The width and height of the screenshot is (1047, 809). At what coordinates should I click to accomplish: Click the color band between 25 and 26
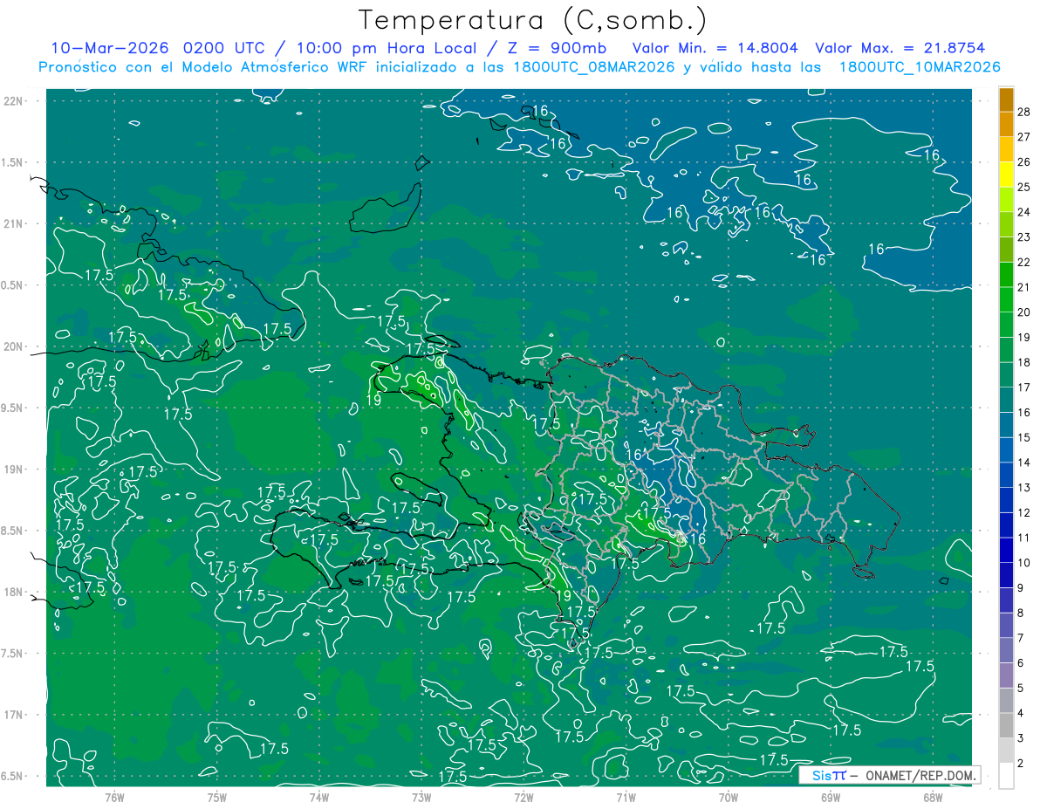click(1006, 175)
